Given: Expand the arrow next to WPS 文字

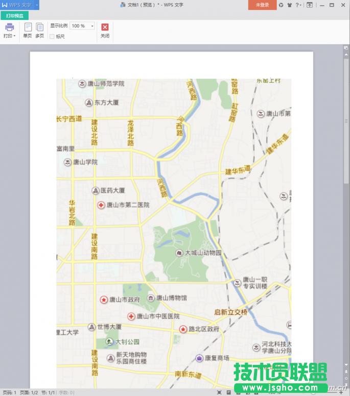Looking at the screenshot, I should [37, 5].
